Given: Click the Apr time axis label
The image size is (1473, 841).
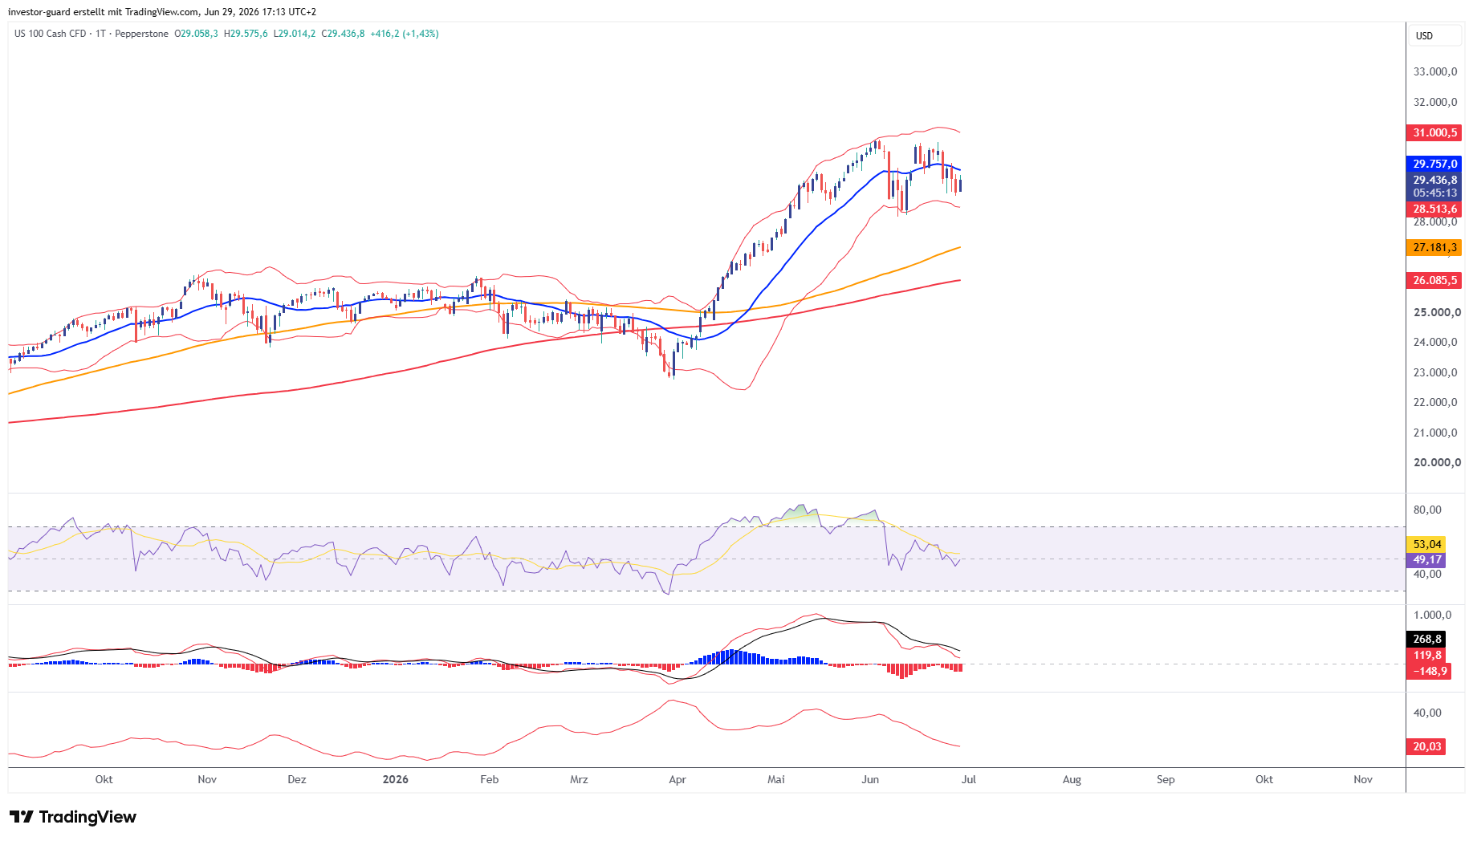Looking at the screenshot, I should 677,779.
